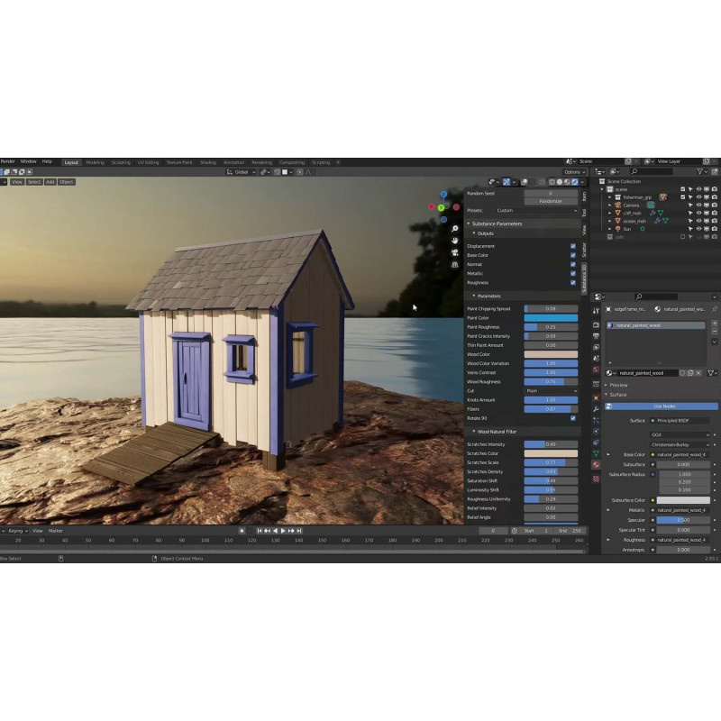Hide the Camera object in outliner
The image size is (721, 721).
coord(698,205)
